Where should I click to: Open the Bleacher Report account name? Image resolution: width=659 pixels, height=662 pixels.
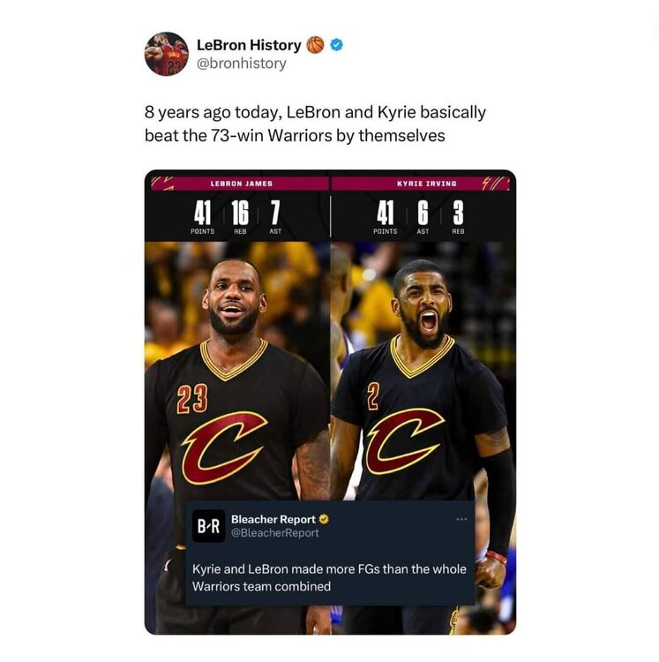pos(273,519)
